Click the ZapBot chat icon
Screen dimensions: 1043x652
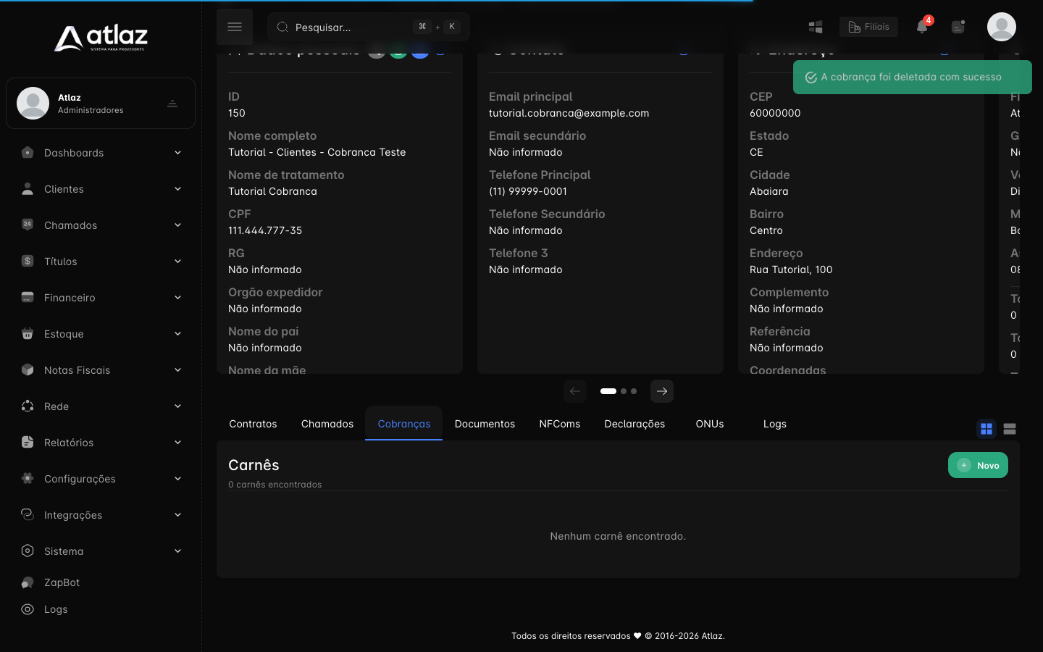[x=28, y=582]
